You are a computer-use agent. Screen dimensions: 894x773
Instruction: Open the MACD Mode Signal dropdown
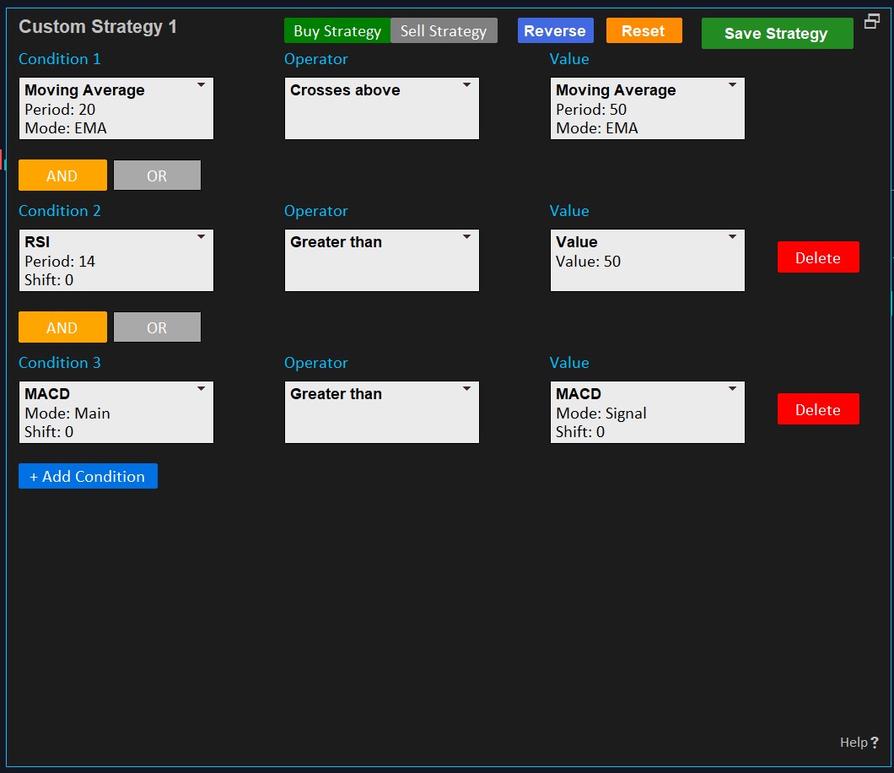(x=648, y=413)
